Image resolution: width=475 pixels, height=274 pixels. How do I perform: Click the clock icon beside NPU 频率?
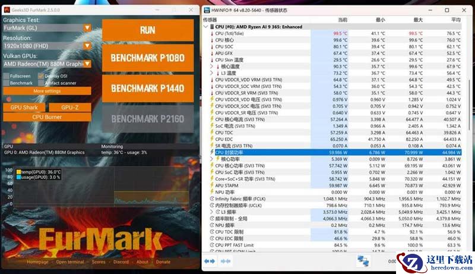(x=212, y=225)
